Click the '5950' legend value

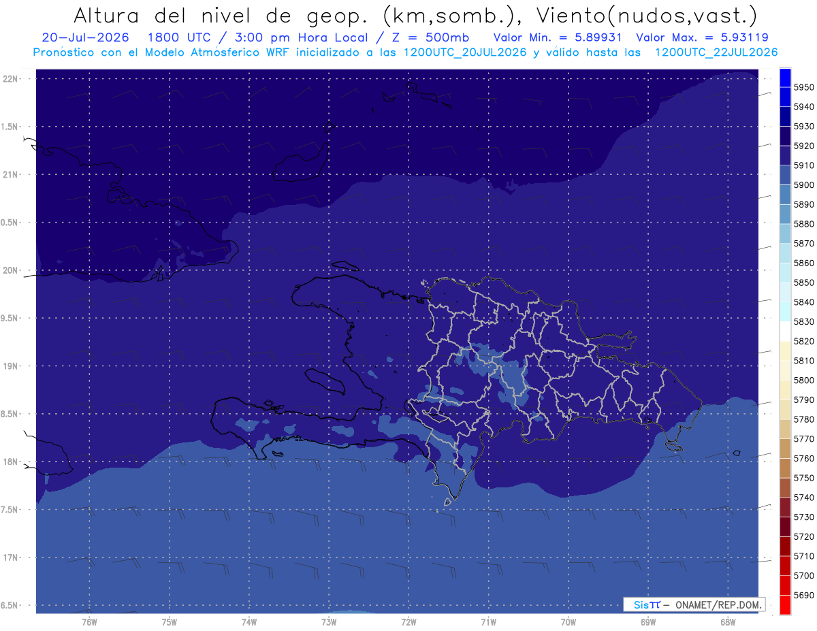[x=804, y=87]
